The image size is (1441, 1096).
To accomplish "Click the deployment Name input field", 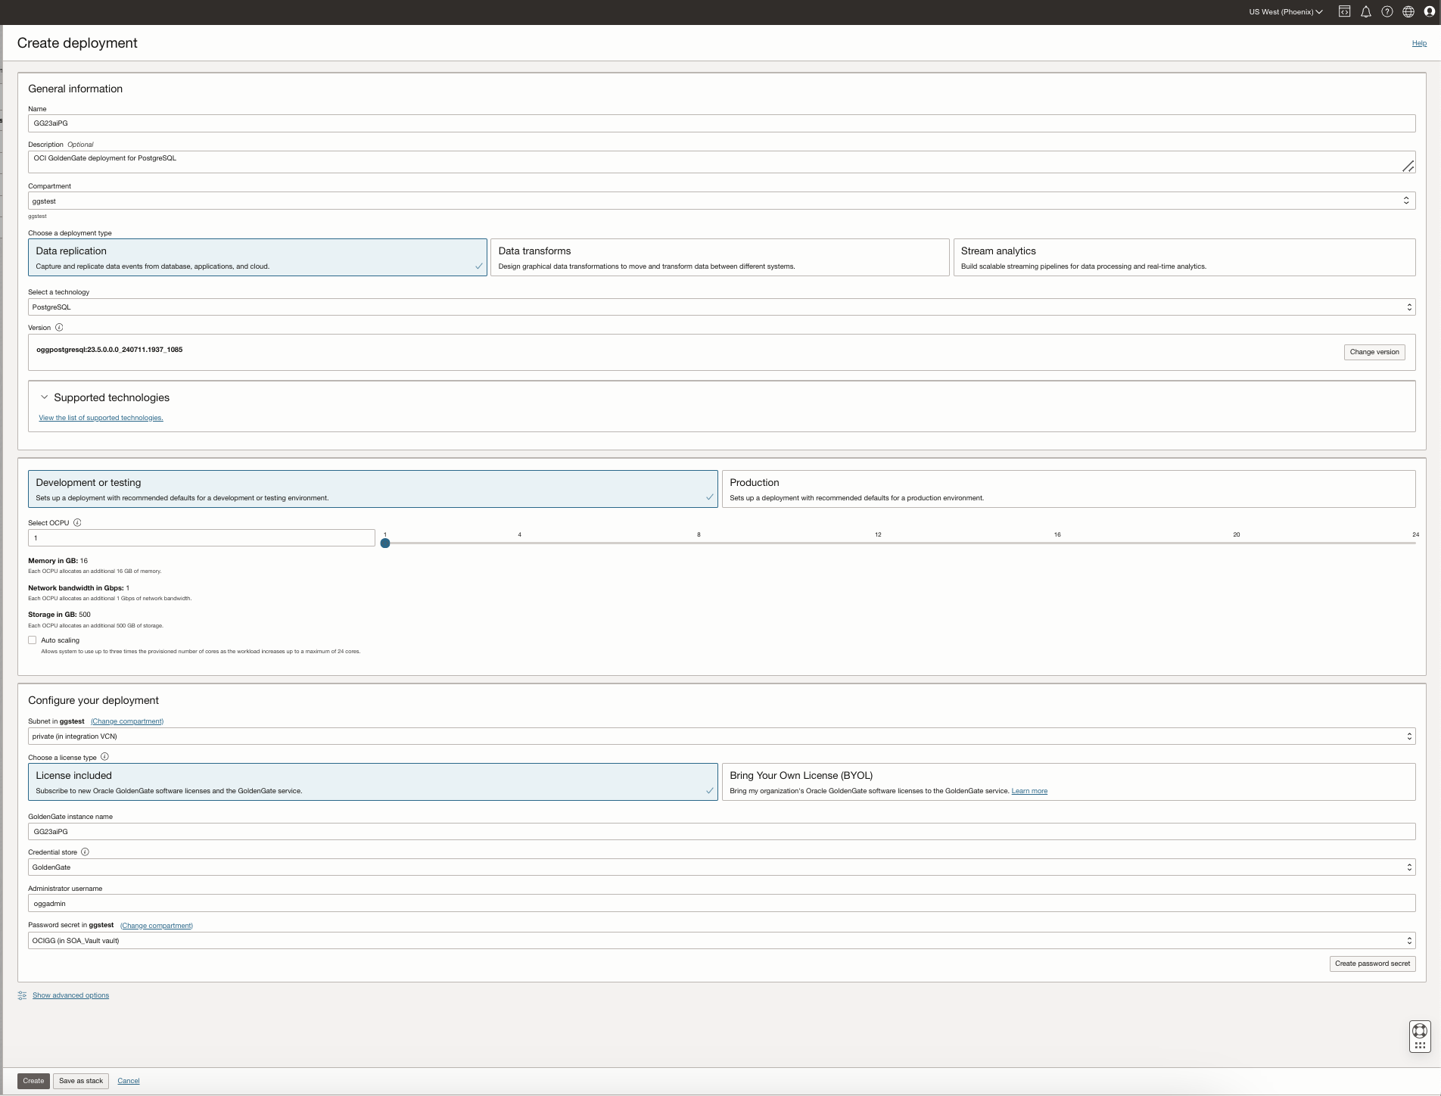I will (x=721, y=123).
